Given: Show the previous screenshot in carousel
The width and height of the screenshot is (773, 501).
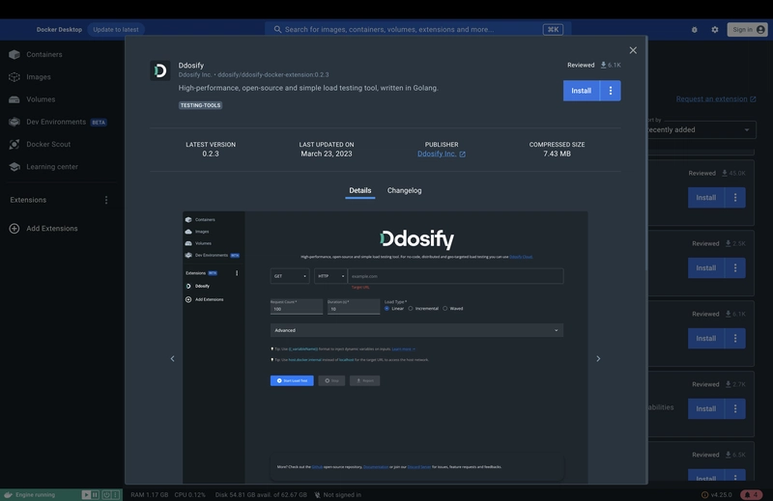Looking at the screenshot, I should pyautogui.click(x=172, y=359).
